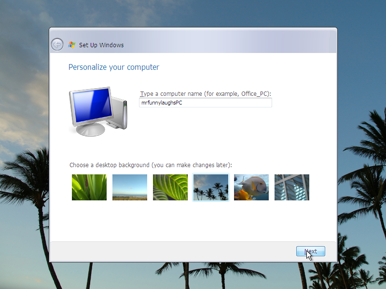386x289 pixels.
Task: Click the back arrow button
Action: pyautogui.click(x=57, y=45)
